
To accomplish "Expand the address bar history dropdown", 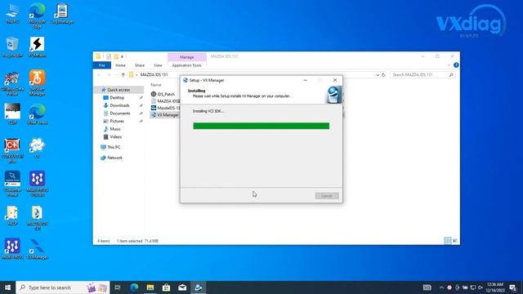I will pos(378,74).
